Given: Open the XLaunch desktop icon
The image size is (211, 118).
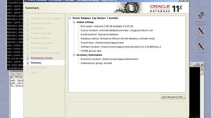Looking at the screenshot, I should [x=201, y=48].
